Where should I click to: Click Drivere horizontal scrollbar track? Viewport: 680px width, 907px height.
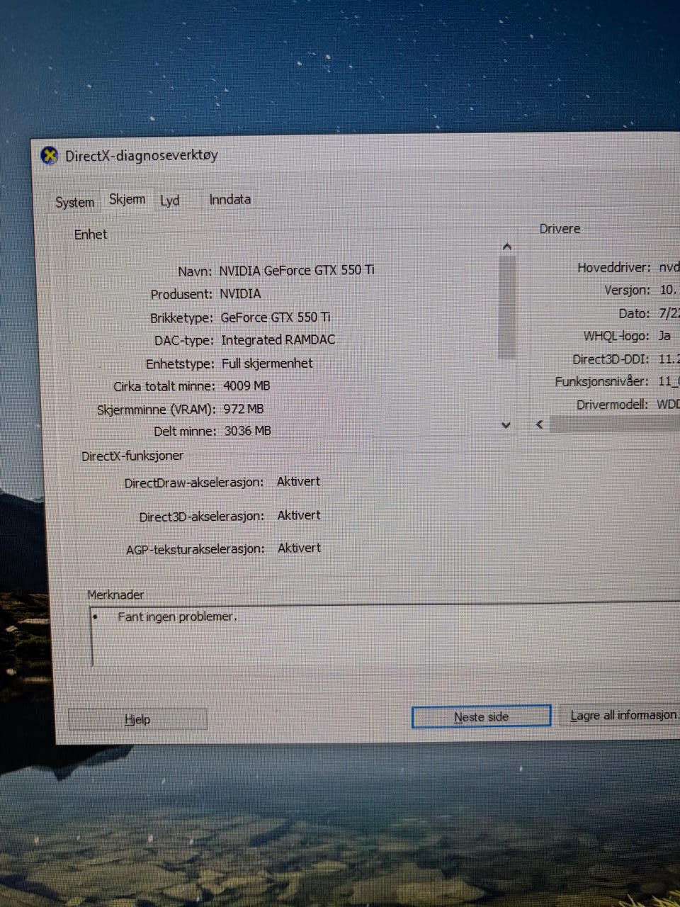click(615, 424)
